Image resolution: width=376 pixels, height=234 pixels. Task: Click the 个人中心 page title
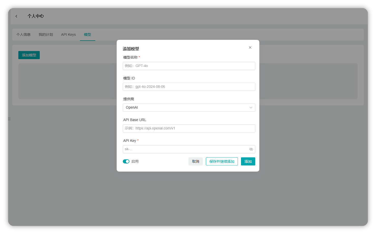36,16
